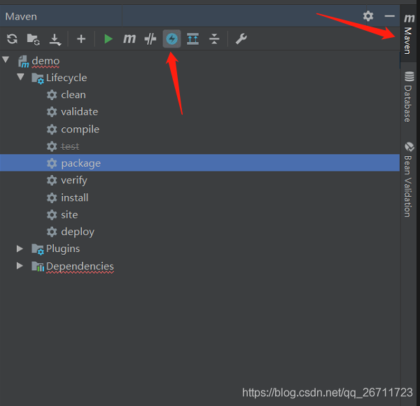Select the compile lifecycle goal
This screenshot has height=406, width=420.
click(x=199, y=129)
